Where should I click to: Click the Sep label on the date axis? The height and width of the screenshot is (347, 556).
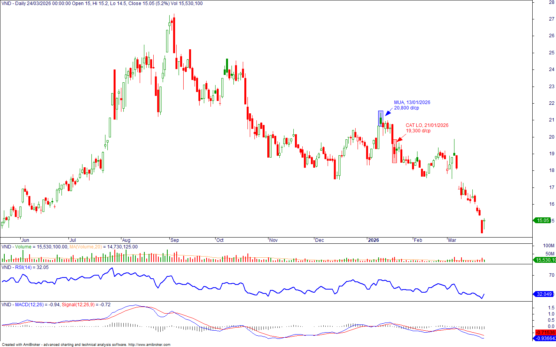[x=175, y=240]
